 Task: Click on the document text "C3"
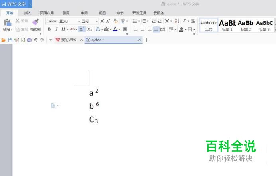(93, 120)
